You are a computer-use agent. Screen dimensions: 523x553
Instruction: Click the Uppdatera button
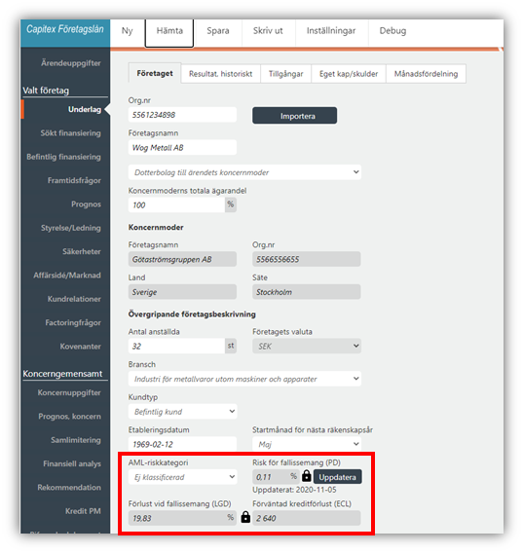[x=337, y=477]
